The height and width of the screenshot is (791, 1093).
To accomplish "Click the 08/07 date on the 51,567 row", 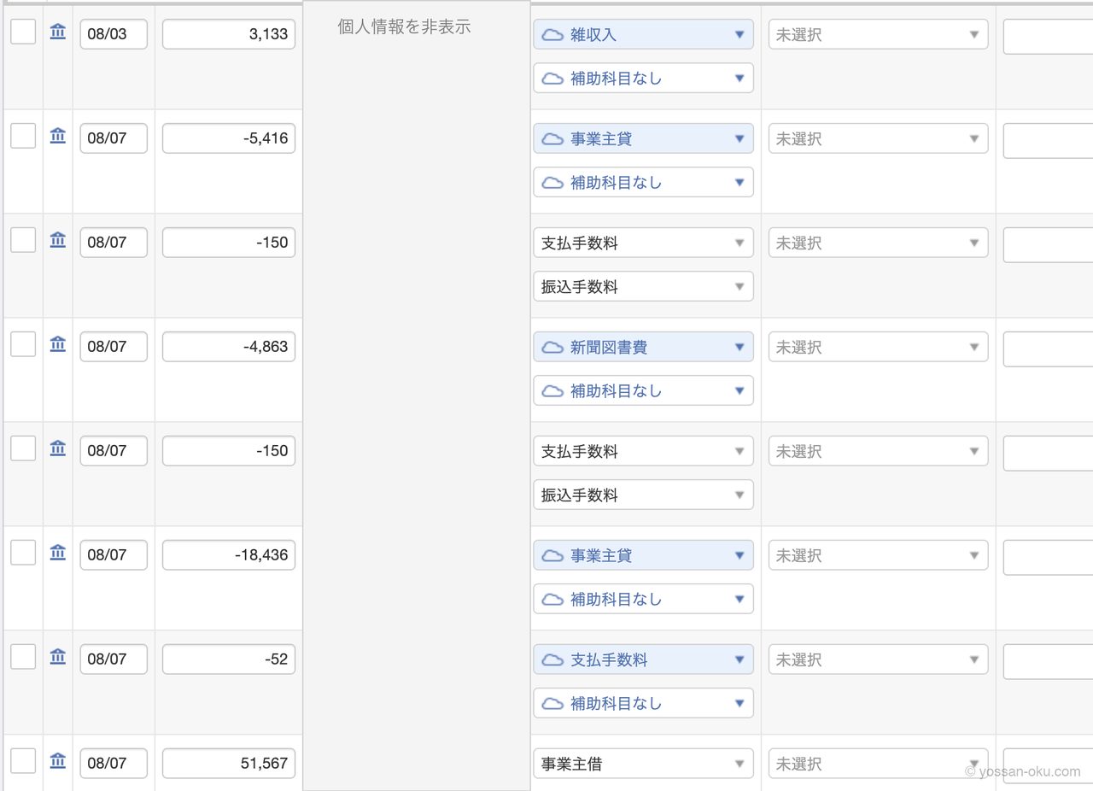I will point(114,764).
